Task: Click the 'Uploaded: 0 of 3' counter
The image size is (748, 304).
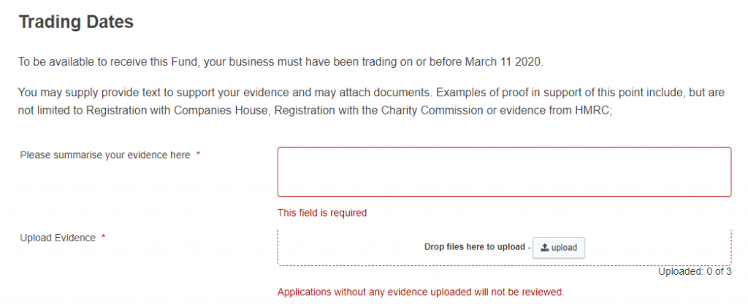Action: [x=695, y=272]
